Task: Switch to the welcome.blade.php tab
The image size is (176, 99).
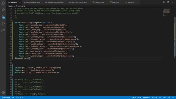Action: click(x=79, y=2)
